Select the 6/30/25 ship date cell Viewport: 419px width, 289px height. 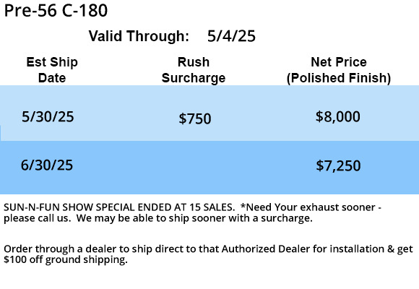pyautogui.click(x=47, y=165)
